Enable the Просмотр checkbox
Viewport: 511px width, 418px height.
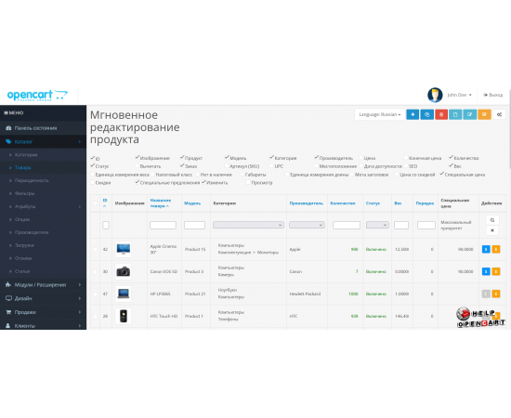tap(248, 182)
